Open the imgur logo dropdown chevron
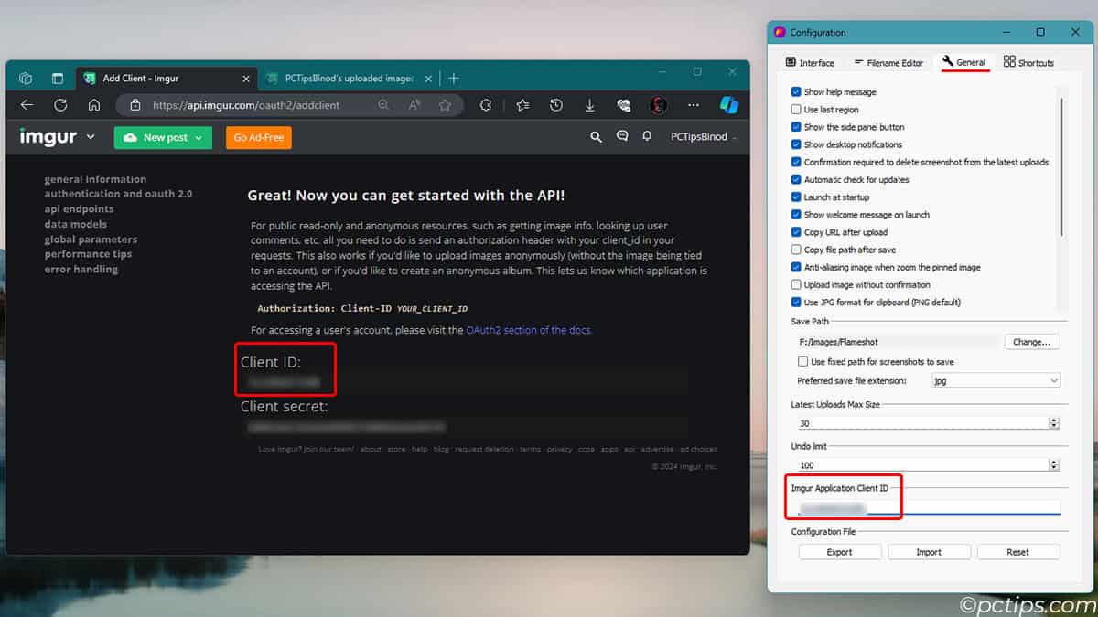This screenshot has height=617, width=1098. coord(89,137)
